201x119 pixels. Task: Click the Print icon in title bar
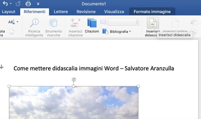(28, 4)
